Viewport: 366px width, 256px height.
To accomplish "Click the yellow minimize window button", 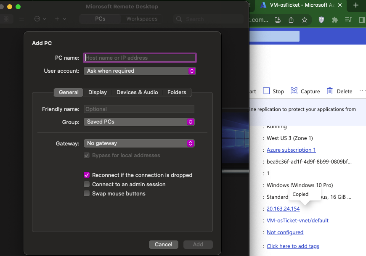I will point(10,7).
